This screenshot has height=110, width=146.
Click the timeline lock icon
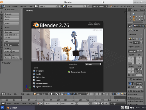pyautogui.click(x=42, y=103)
